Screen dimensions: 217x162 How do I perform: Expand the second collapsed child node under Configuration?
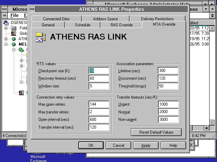[x=21, y=66]
